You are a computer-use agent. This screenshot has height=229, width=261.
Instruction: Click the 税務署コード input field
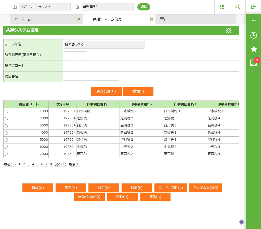click(77, 66)
